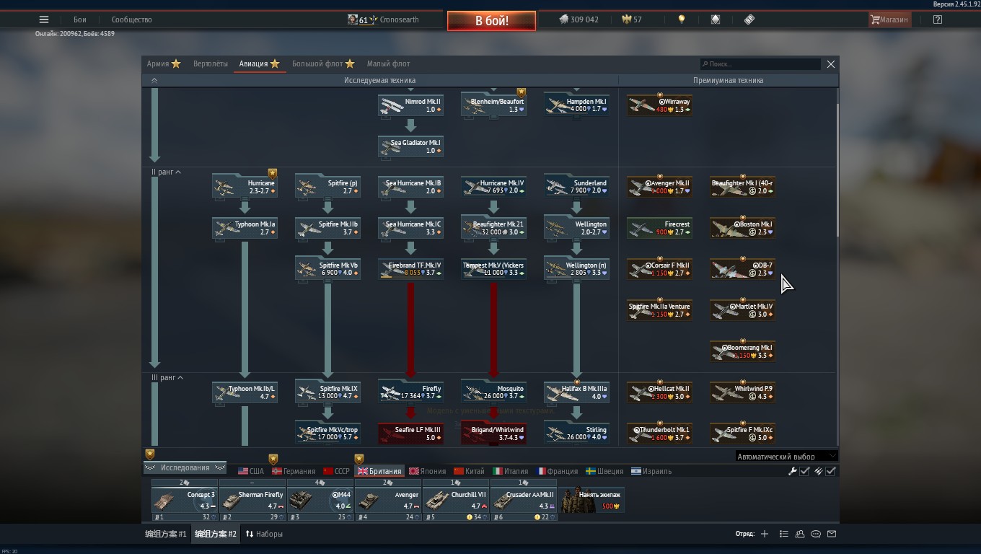Select the Япония nation tab
The image size is (981, 554).
(428, 471)
